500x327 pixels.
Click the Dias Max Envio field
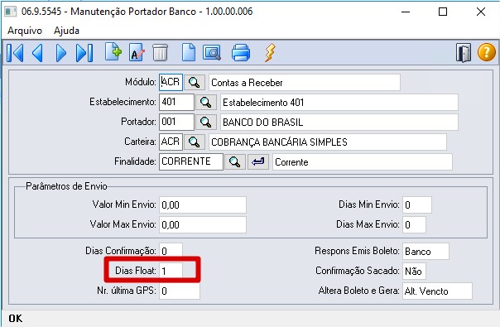click(414, 224)
